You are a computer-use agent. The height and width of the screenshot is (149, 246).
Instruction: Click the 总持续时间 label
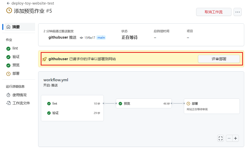pos(162,31)
